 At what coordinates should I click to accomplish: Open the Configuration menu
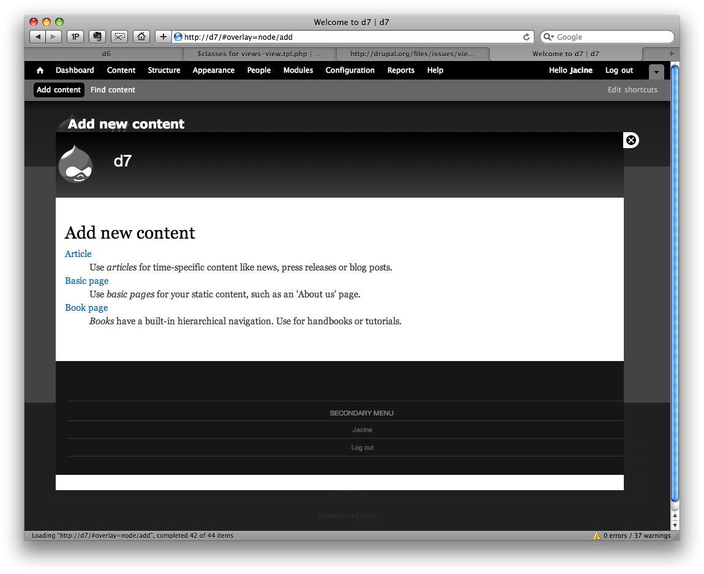pos(350,70)
